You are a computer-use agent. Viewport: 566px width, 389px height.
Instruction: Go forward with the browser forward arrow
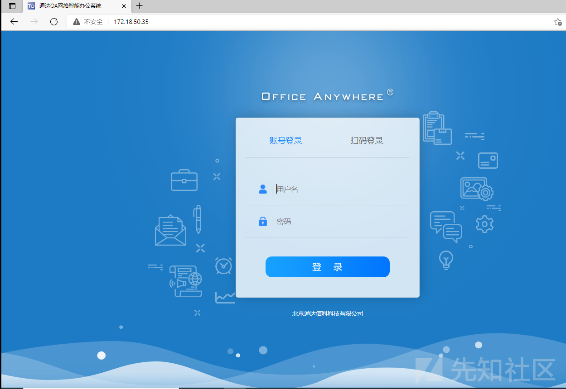(x=34, y=22)
